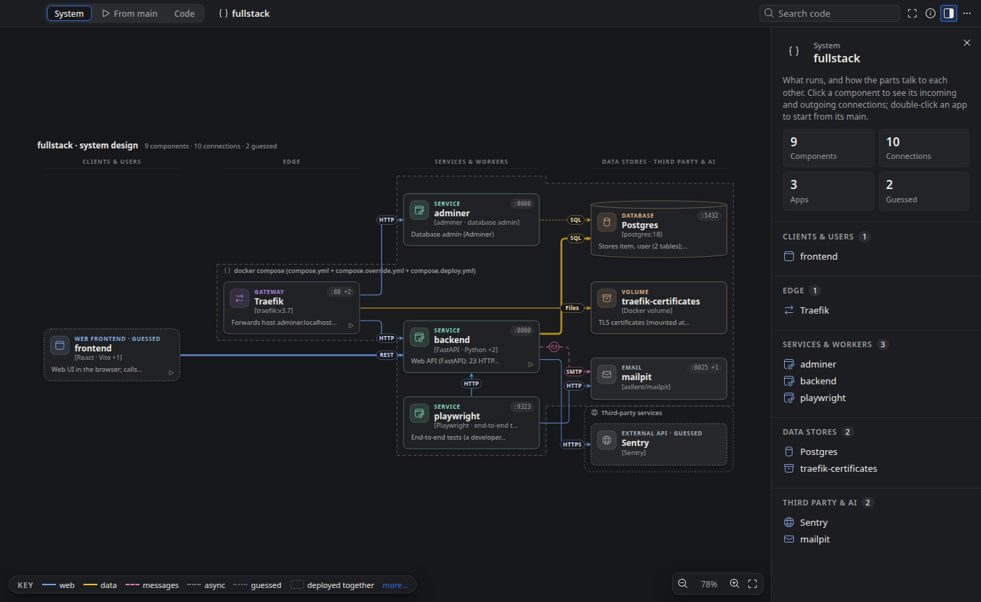
Task: Switch to the Code tab
Action: [184, 13]
